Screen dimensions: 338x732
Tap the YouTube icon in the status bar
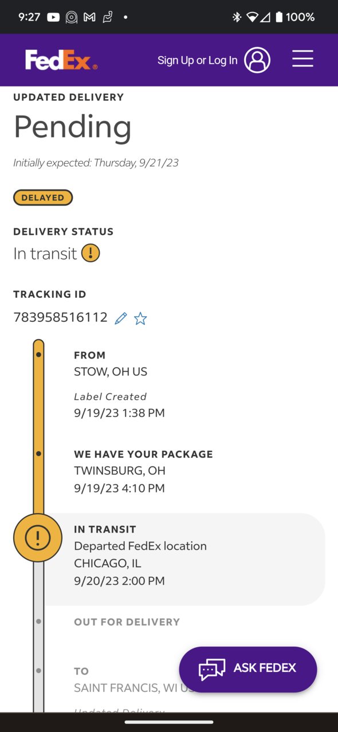point(53,17)
